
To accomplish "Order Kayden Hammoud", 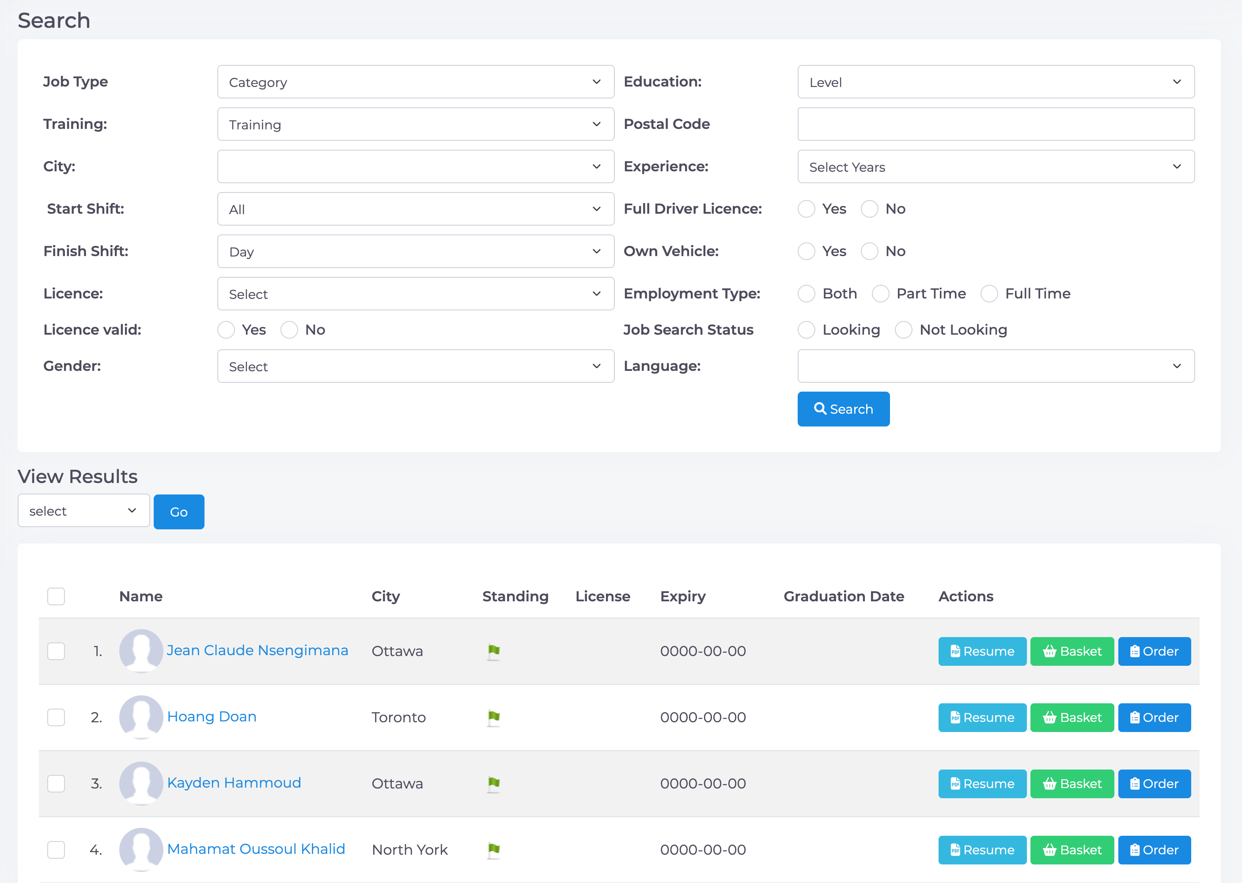I will (x=1155, y=784).
